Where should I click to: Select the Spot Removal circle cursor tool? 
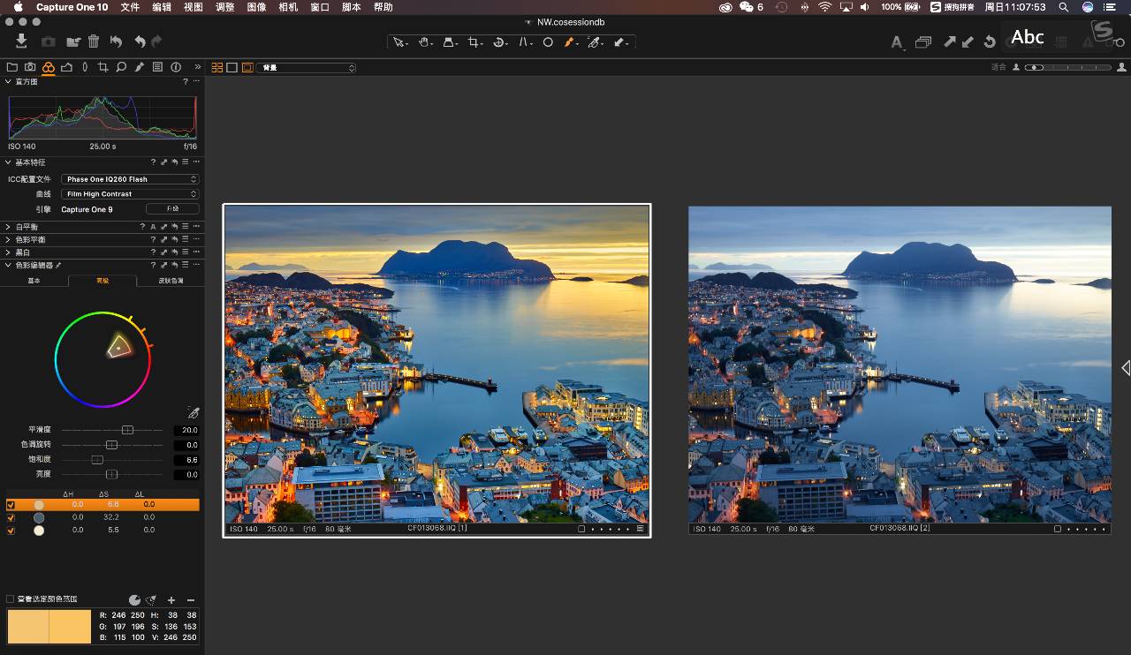pyautogui.click(x=548, y=41)
